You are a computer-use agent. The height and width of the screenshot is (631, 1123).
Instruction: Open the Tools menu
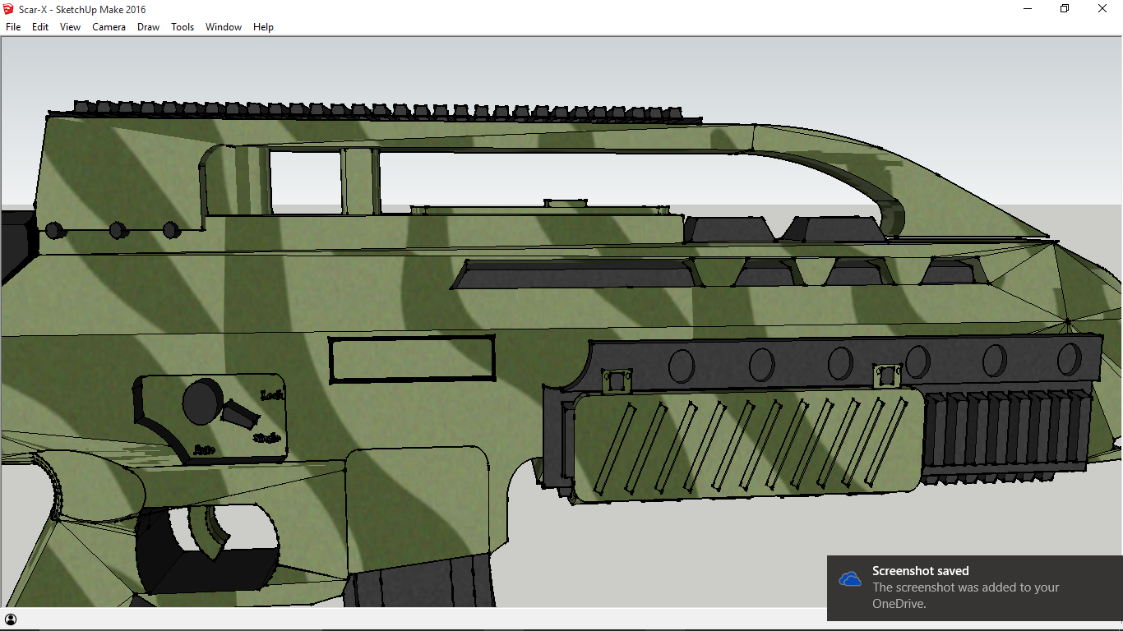[182, 26]
